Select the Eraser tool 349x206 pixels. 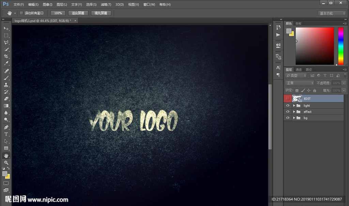pyautogui.click(x=6, y=99)
